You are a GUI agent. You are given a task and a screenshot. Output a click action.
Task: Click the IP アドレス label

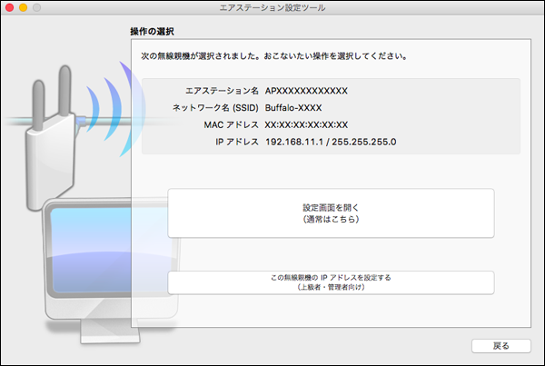coord(237,142)
